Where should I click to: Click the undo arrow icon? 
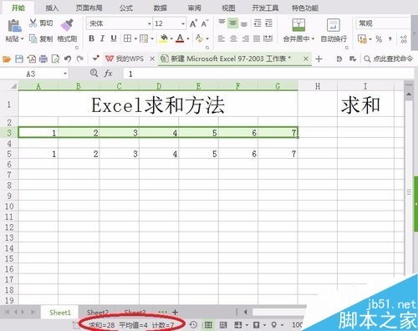coord(68,59)
